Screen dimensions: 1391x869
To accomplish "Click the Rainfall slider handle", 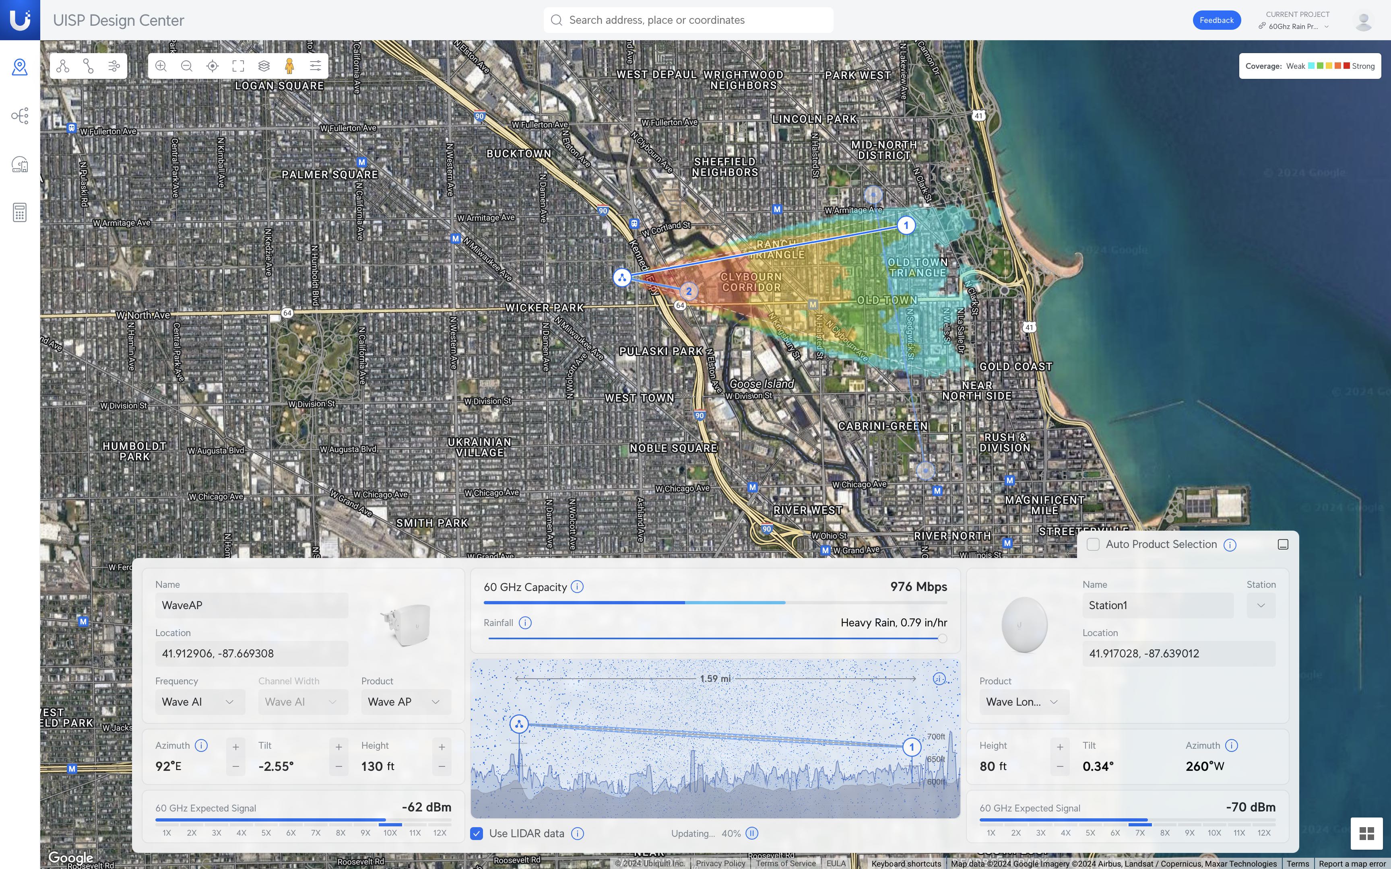I will (x=942, y=638).
